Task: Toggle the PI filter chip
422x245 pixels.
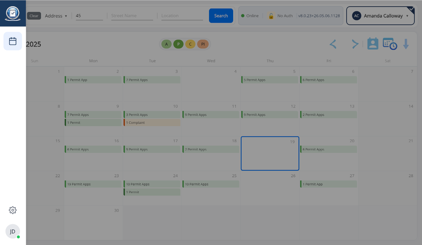Action: tap(203, 44)
